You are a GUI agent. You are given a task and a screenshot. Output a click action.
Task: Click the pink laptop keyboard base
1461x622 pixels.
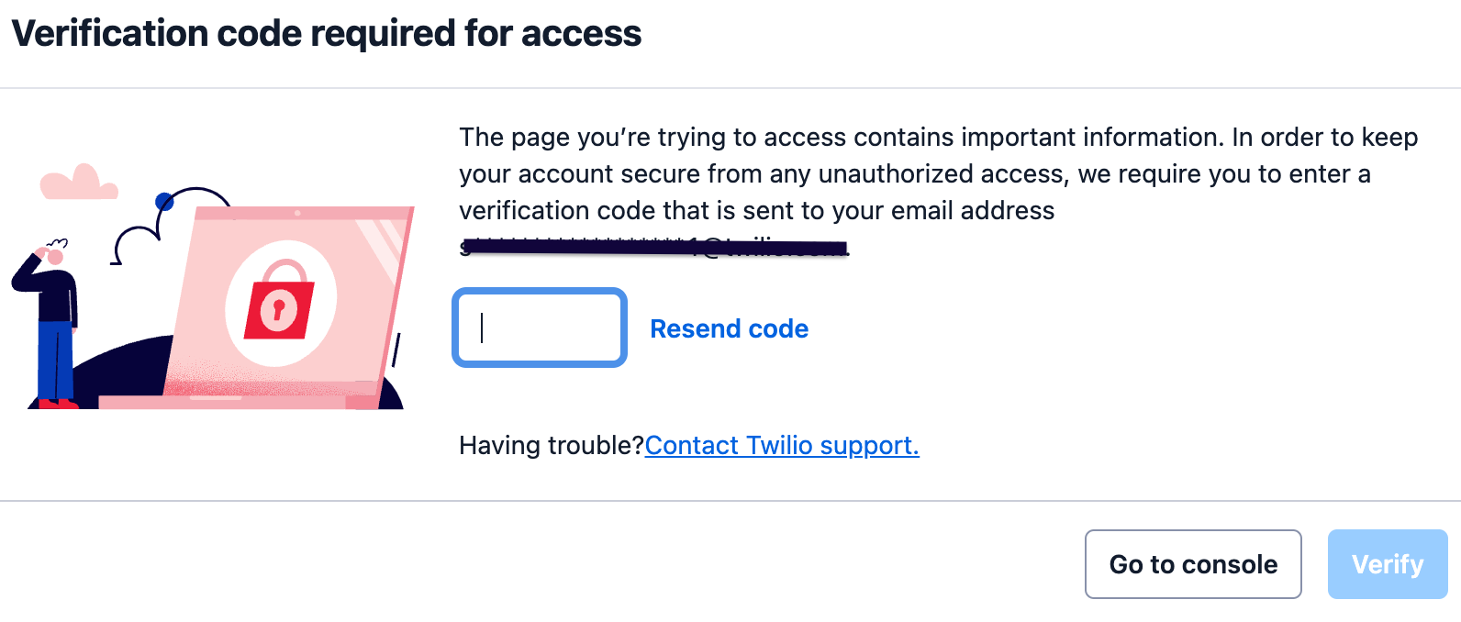[239, 402]
